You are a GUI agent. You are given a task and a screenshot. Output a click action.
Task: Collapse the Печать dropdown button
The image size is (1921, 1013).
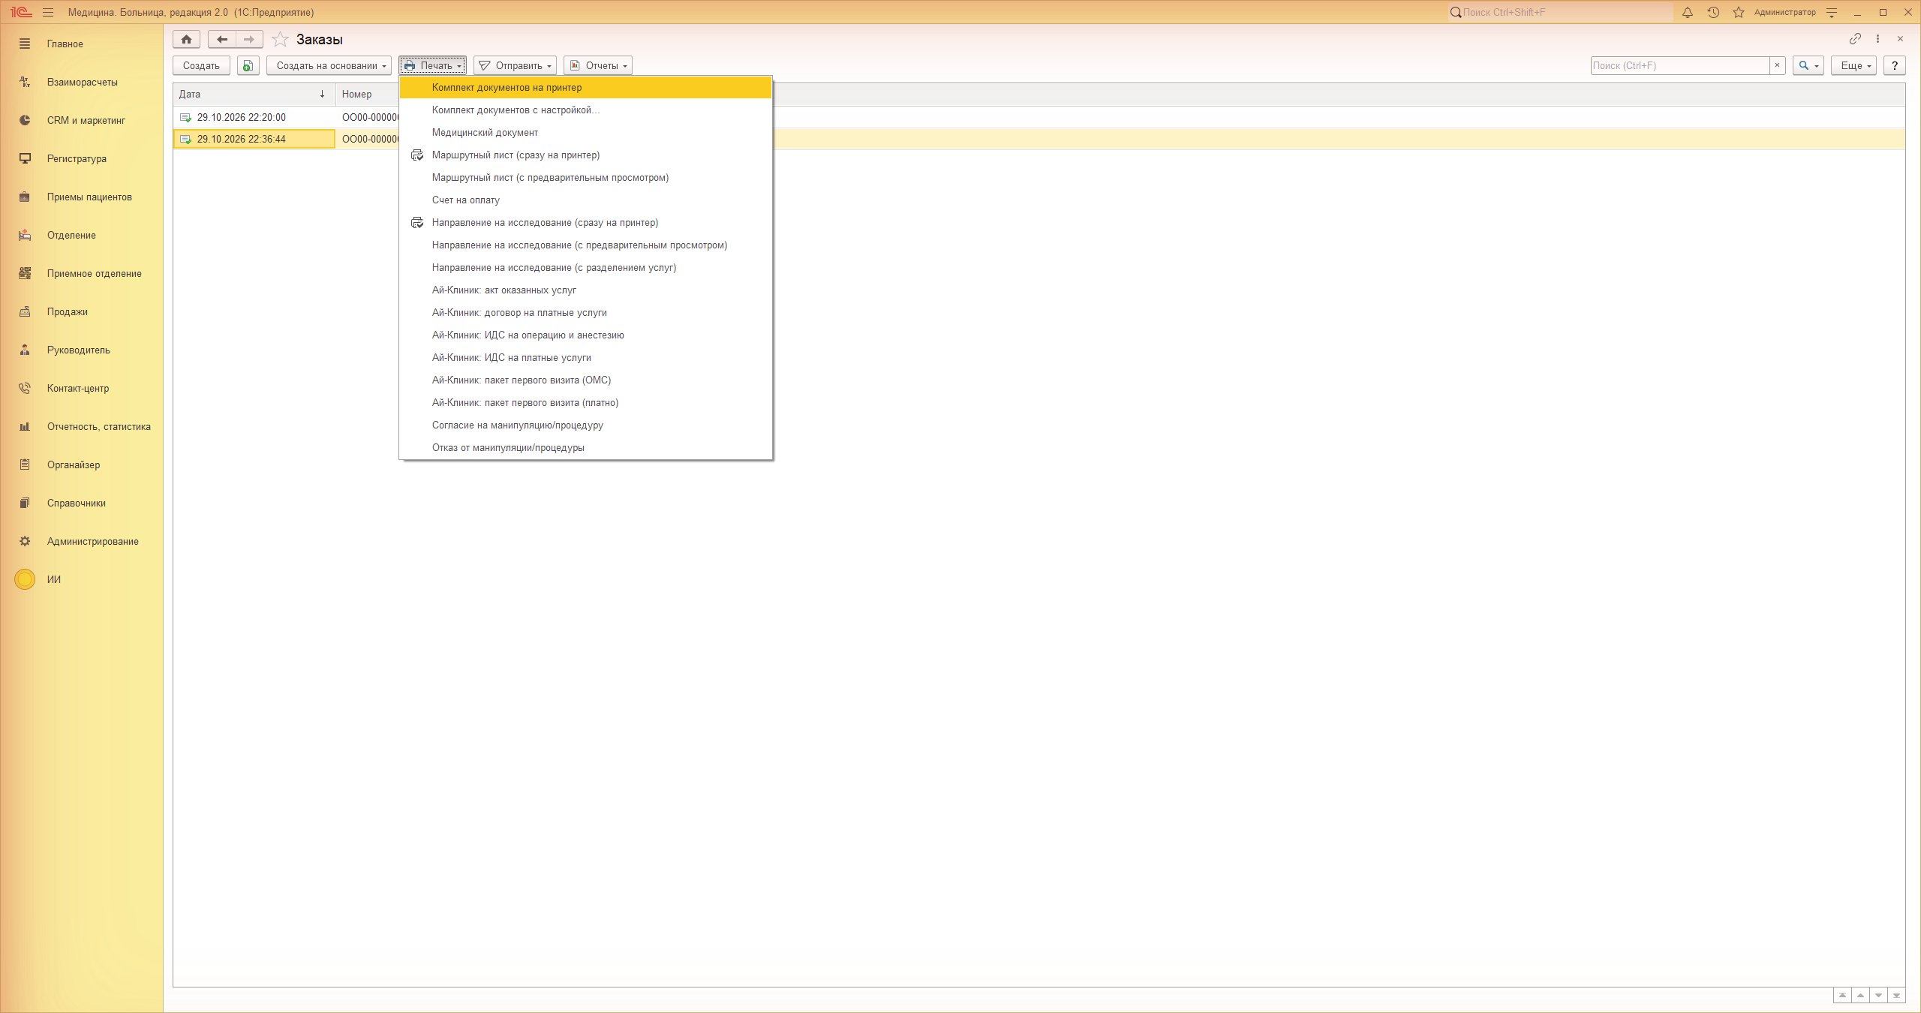point(432,66)
